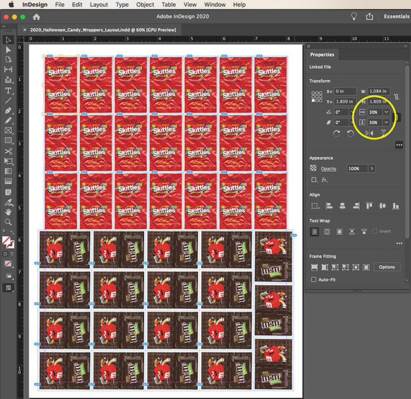Tick the Invert text wrap checkbox
This screenshot has width=411, height=399.
click(x=374, y=231)
